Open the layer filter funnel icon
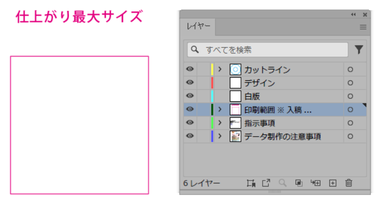The height and width of the screenshot is (198, 381). (x=359, y=49)
